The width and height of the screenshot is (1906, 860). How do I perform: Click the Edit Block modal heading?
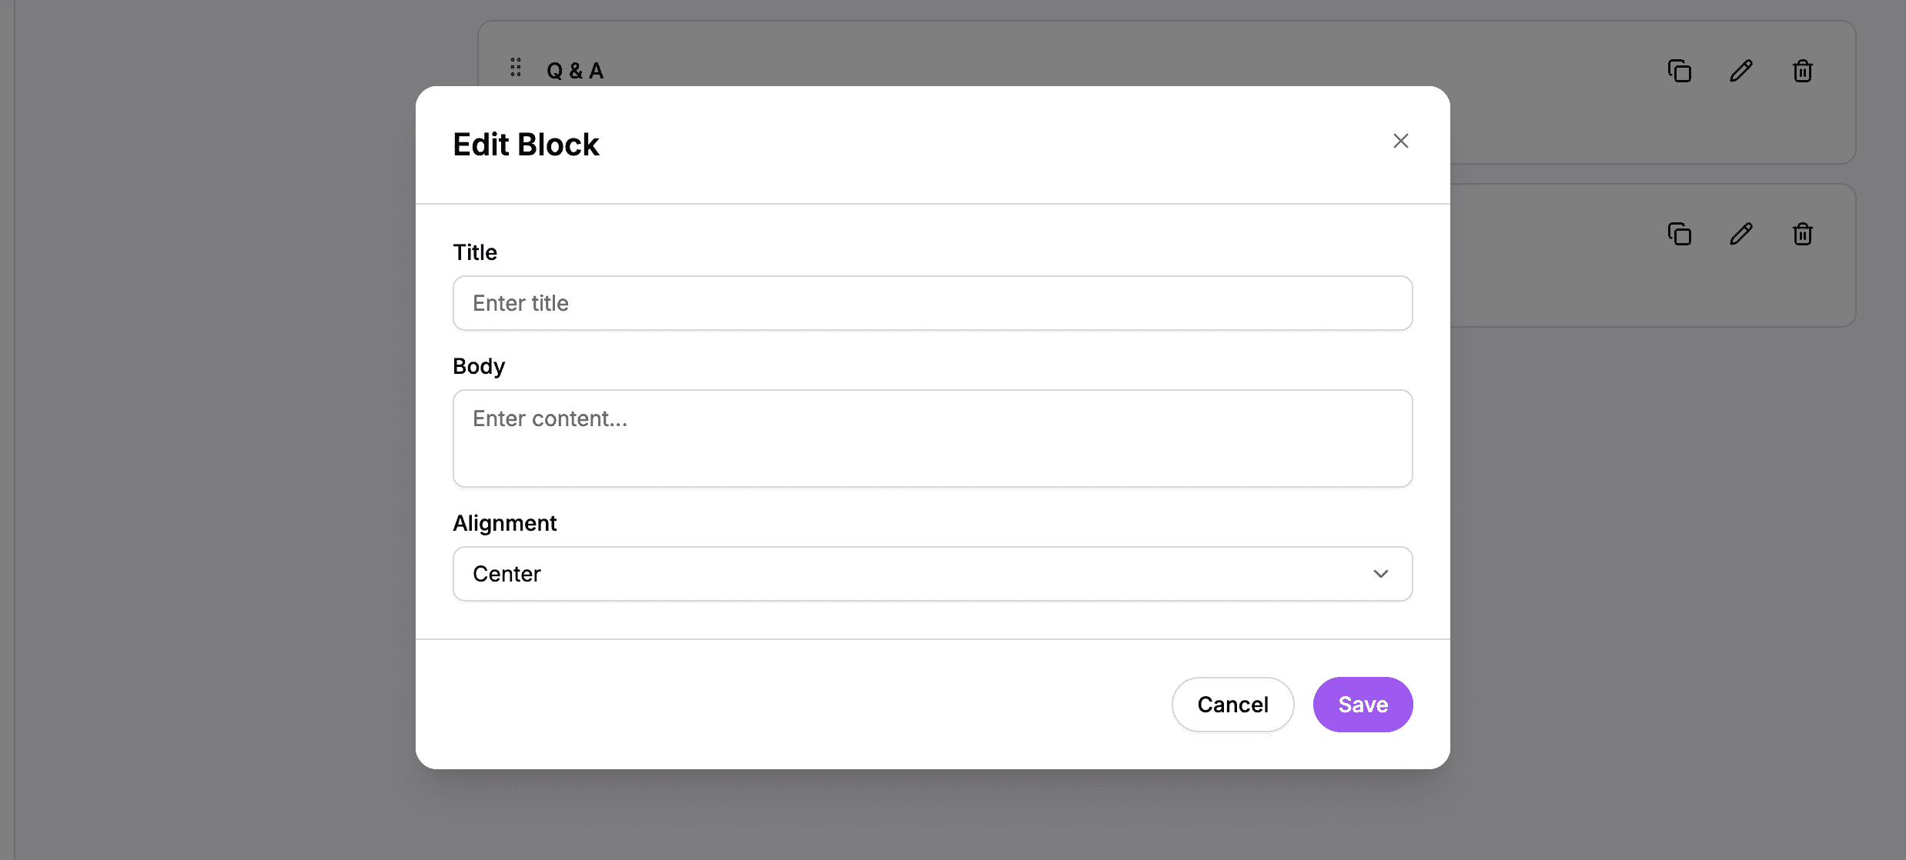pos(526,144)
